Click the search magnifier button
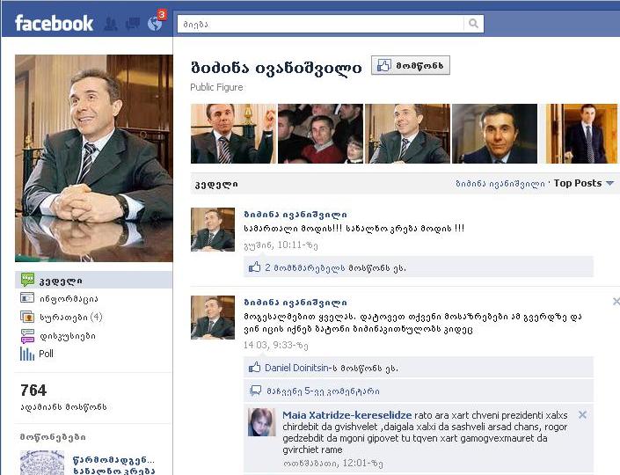Viewport: 620px width, 475px height. (x=473, y=24)
